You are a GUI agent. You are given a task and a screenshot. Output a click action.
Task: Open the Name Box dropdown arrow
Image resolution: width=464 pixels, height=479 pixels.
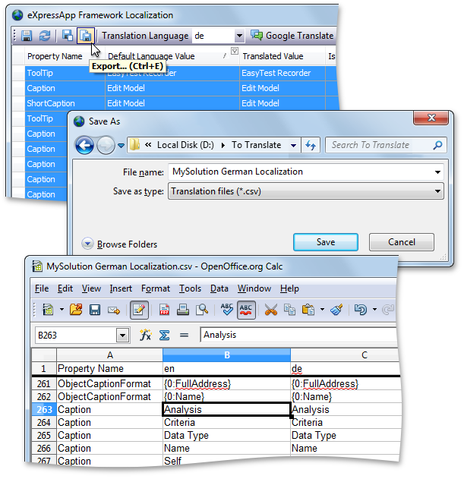[122, 336]
